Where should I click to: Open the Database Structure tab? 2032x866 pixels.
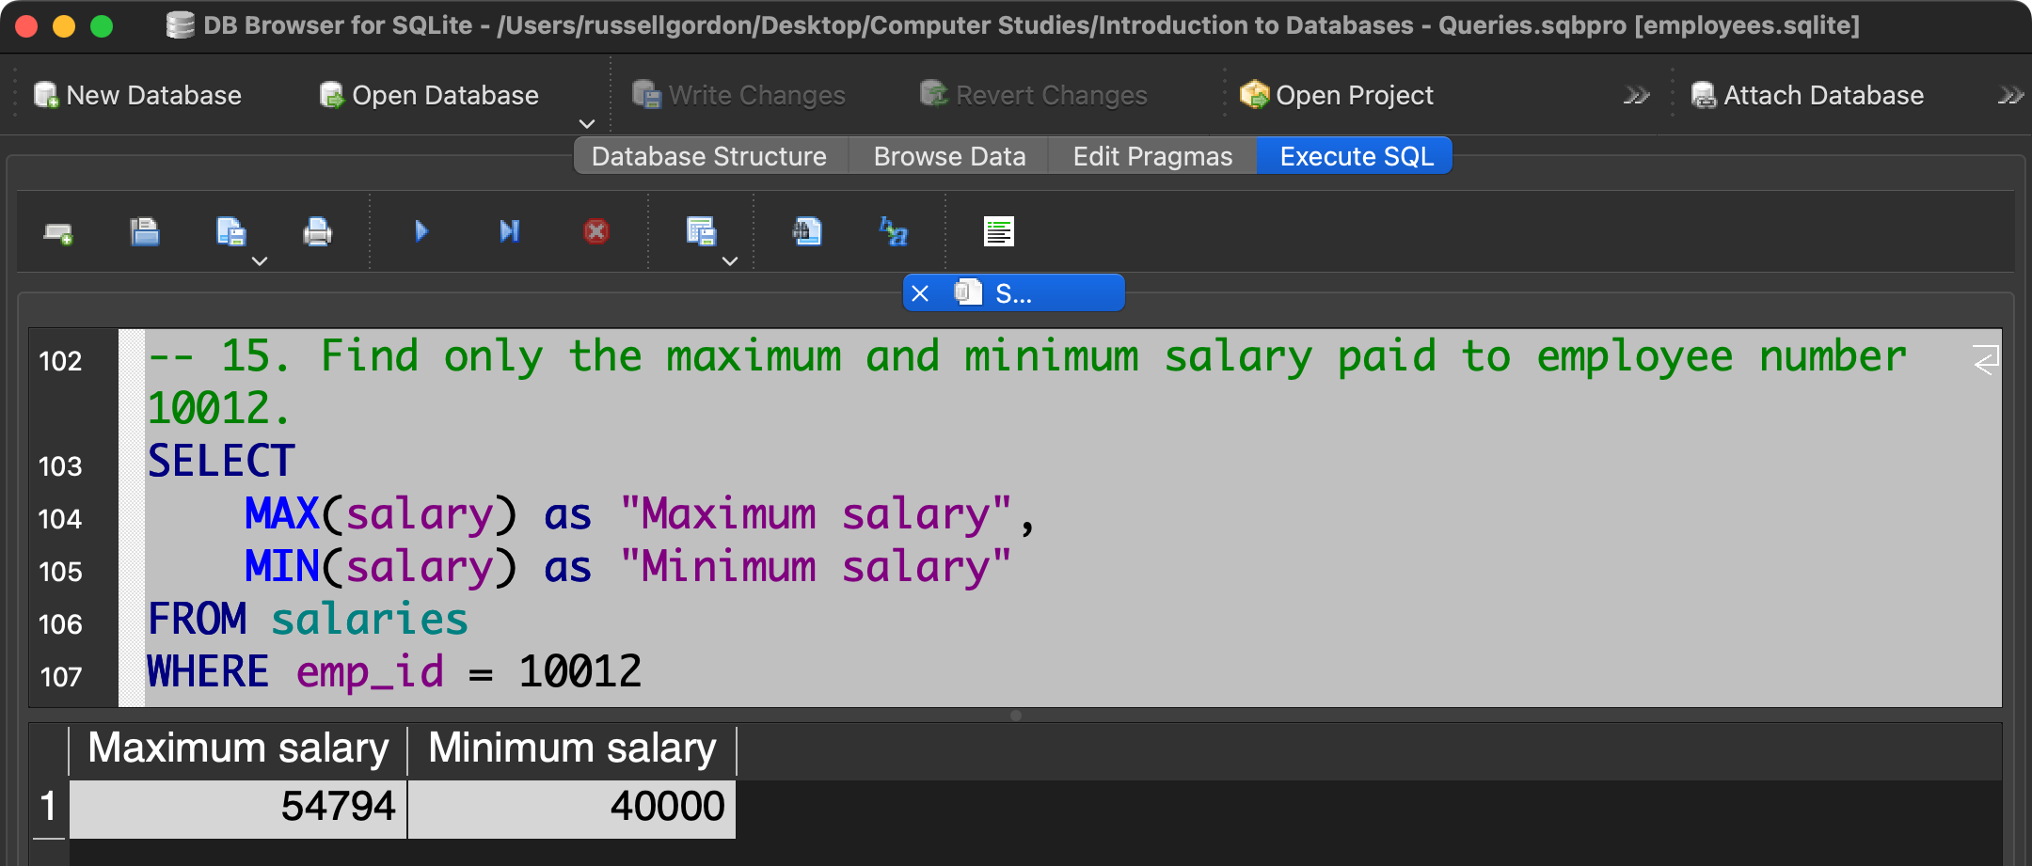[x=709, y=156]
